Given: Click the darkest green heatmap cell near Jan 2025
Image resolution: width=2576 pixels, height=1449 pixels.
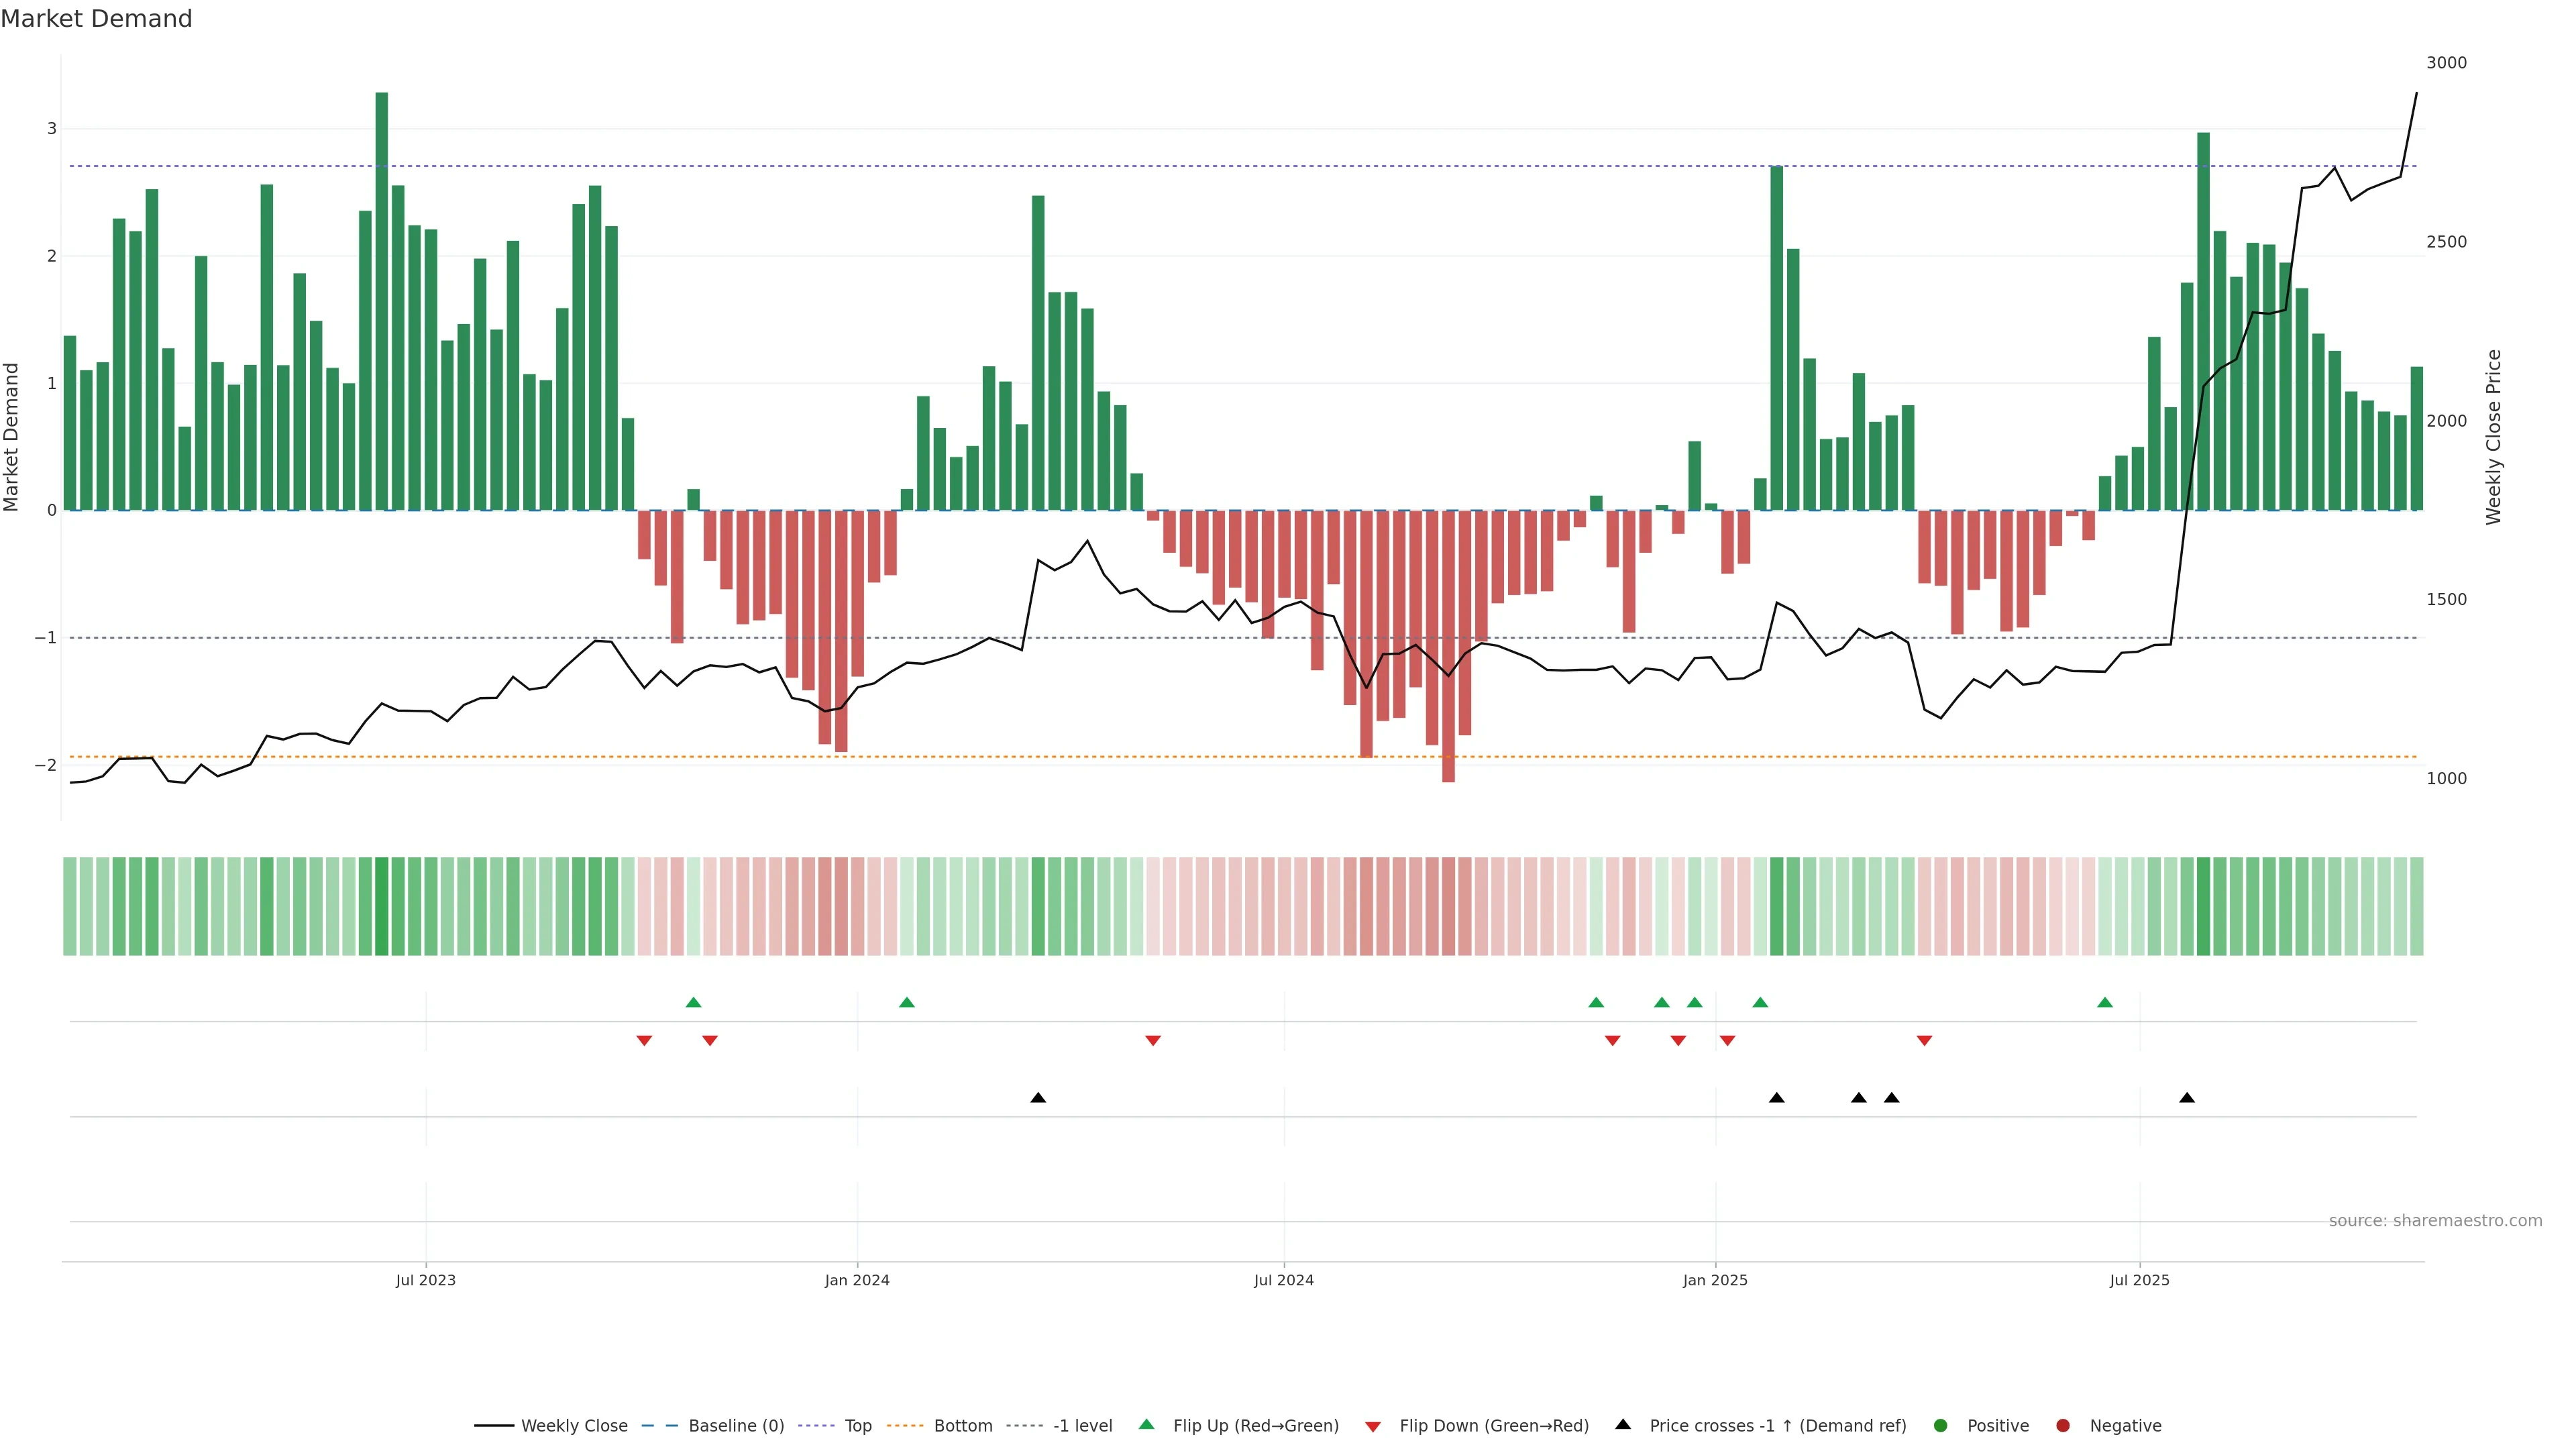Looking at the screenshot, I should click(x=1776, y=906).
